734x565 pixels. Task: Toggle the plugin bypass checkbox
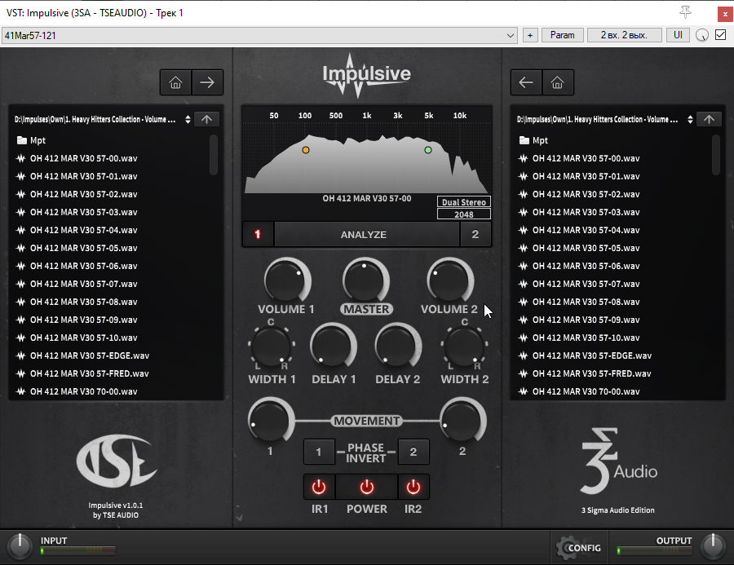(721, 35)
